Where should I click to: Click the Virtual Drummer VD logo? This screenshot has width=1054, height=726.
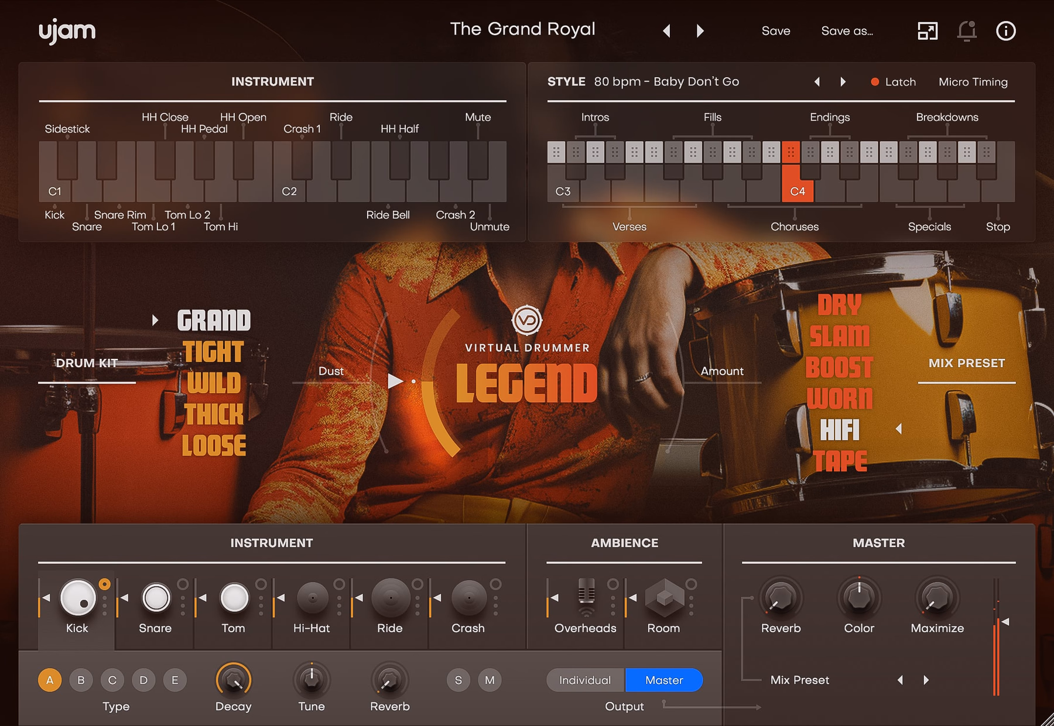pos(526,320)
